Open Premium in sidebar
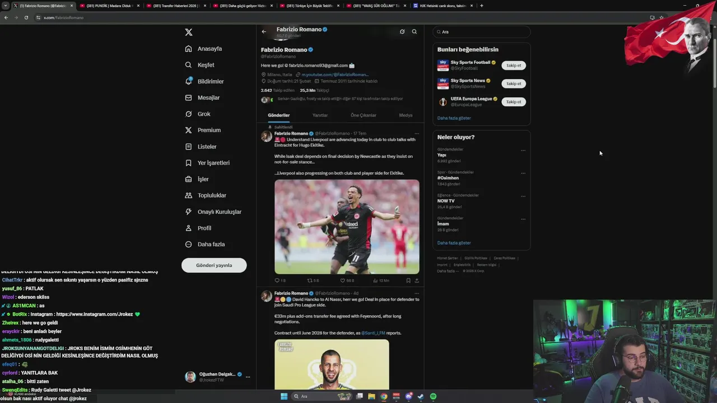 click(x=203, y=130)
